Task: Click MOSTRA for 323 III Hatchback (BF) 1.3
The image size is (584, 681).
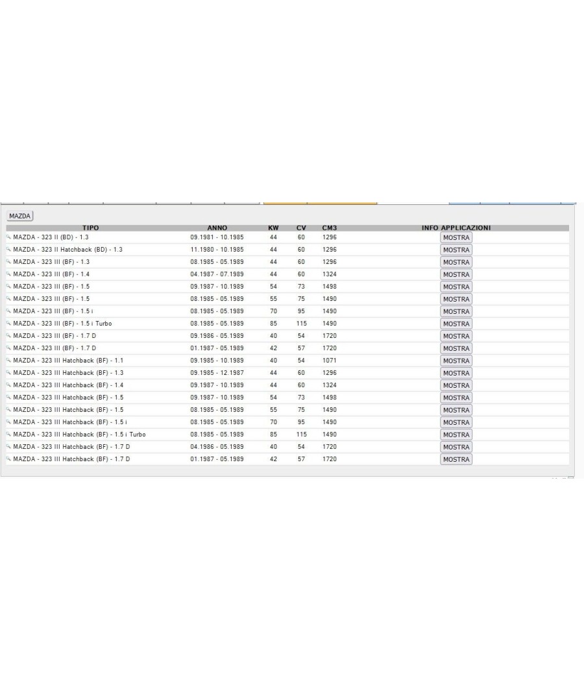Action: coord(456,373)
